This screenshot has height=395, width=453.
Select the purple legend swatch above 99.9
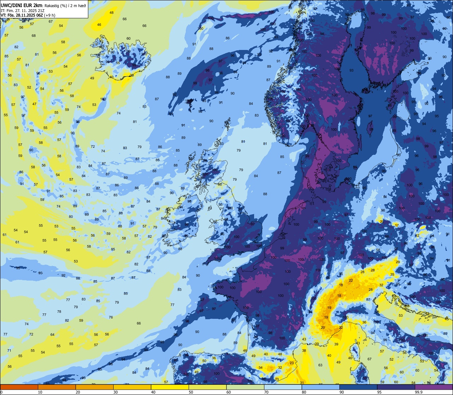click(434, 387)
